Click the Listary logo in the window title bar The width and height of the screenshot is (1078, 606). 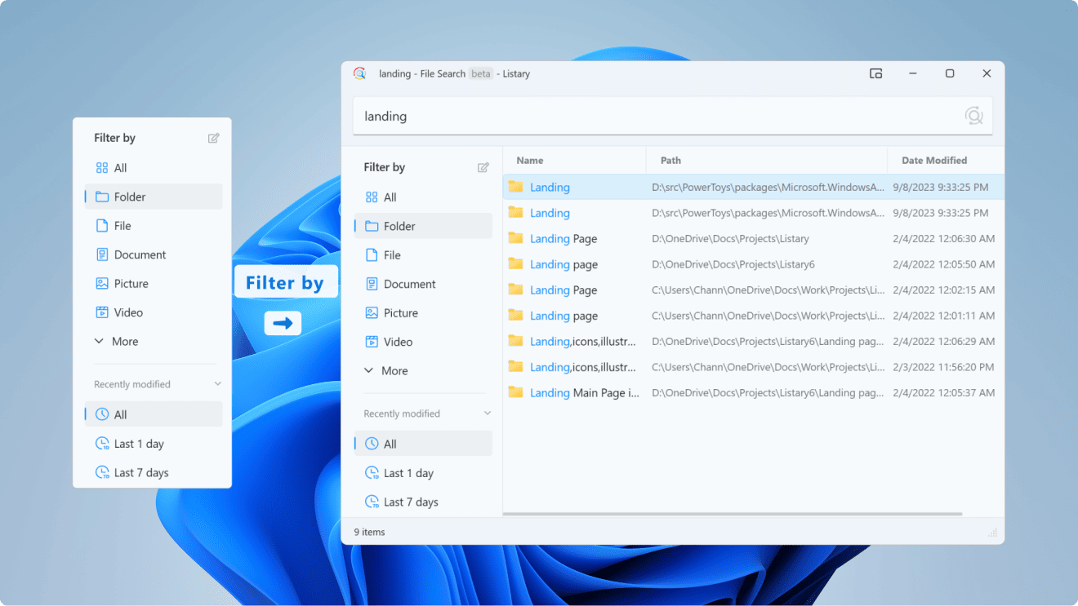point(359,73)
